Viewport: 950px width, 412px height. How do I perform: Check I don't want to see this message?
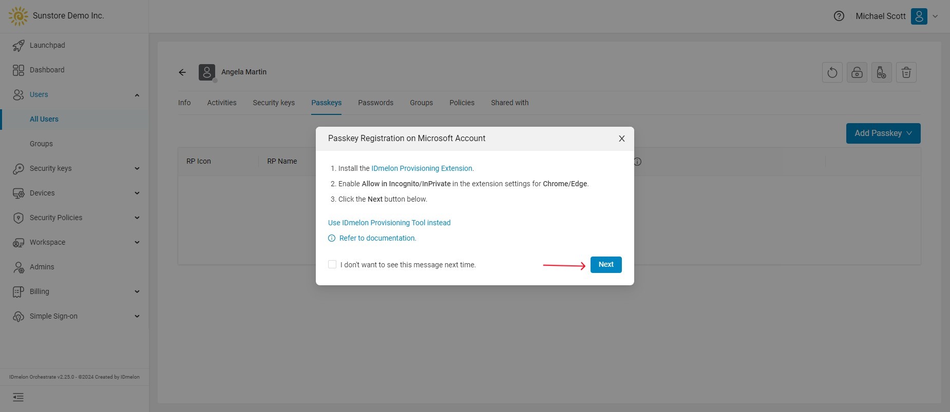pos(332,264)
